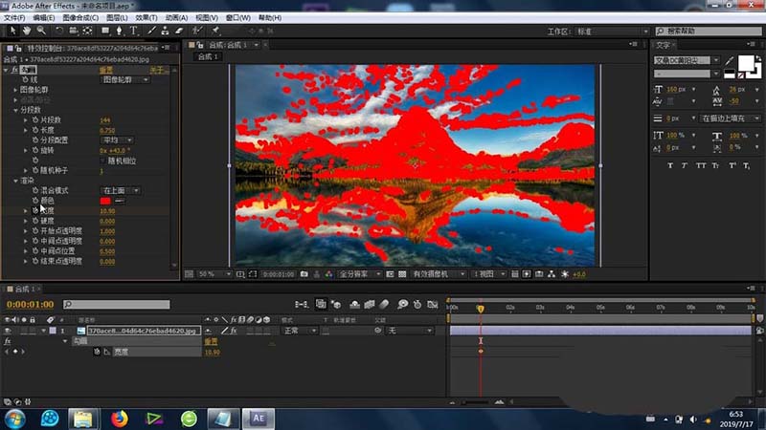This screenshot has width=766, height=430.
Task: Open the 混合模式 dropdown set to 在上面
Action: (x=121, y=190)
